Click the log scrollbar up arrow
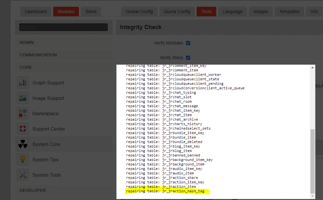The width and height of the screenshot is (323, 200). click(x=312, y=68)
